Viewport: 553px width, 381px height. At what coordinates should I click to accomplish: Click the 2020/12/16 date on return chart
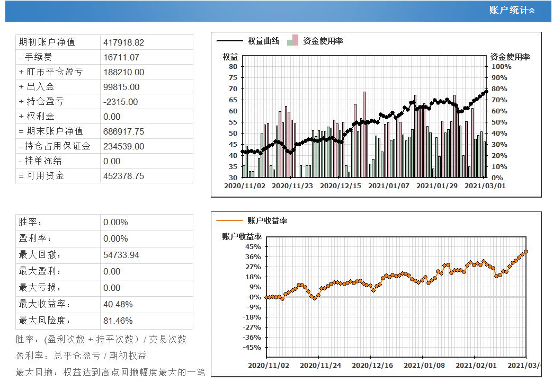point(372,366)
